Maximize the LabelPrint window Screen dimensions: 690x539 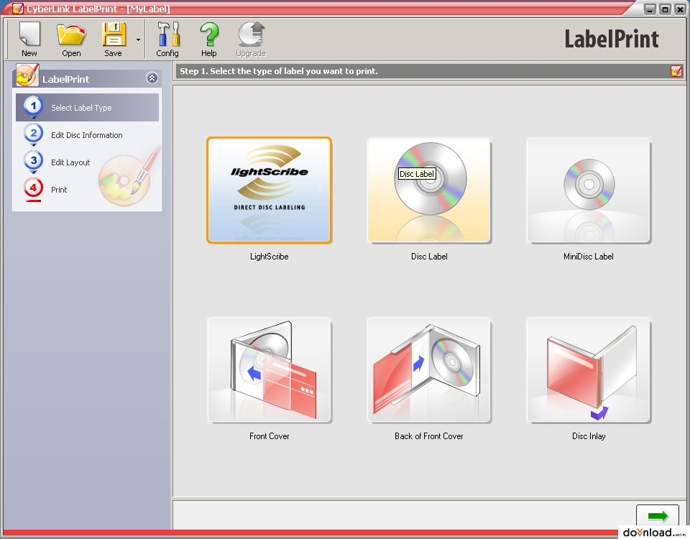pyautogui.click(x=665, y=9)
